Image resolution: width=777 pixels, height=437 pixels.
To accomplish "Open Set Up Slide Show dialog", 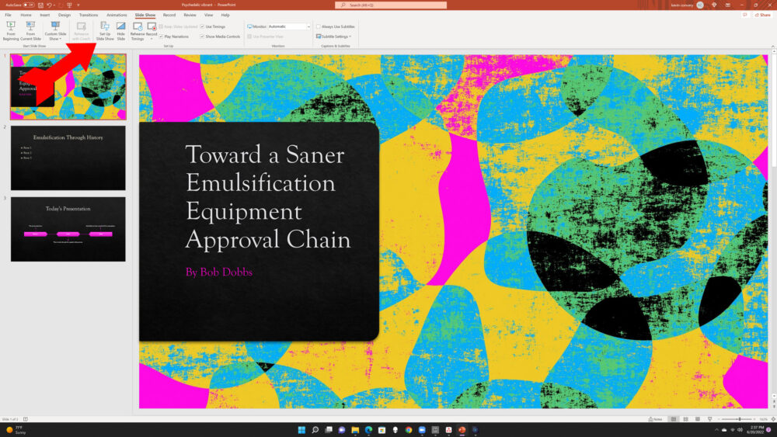I will point(105,30).
